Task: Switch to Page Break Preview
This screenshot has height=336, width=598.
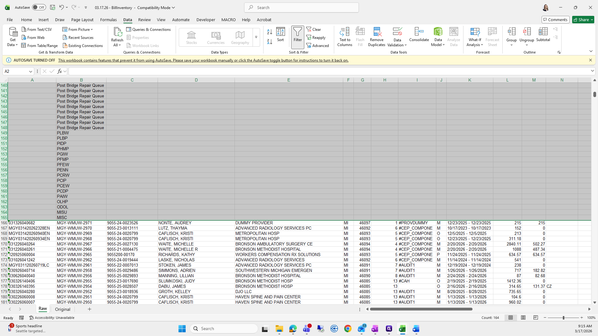Action: coord(536,318)
